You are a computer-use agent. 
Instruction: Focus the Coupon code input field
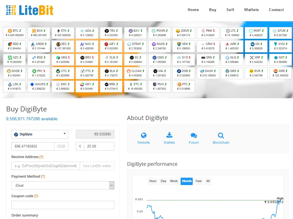click(x=63, y=205)
